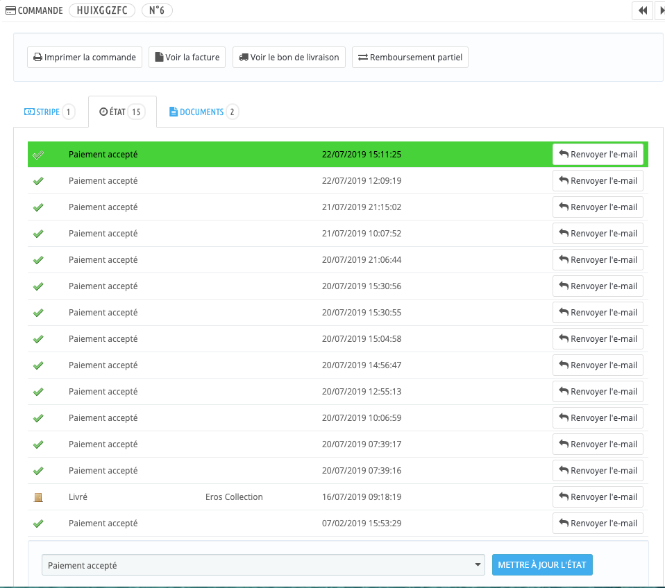This screenshot has height=588, width=665.
Task: Click checkmark icon of 20/07/2019 15:04:58 row
Action: point(38,339)
